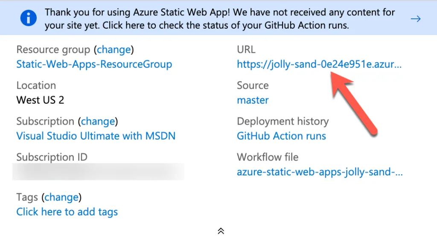Viewport: 437px width, 239px height.
Task: Open the GitHub Action status banner message
Action: click(x=220, y=19)
